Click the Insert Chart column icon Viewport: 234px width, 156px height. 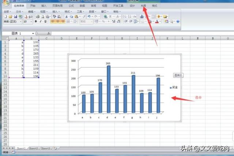[141, 16]
